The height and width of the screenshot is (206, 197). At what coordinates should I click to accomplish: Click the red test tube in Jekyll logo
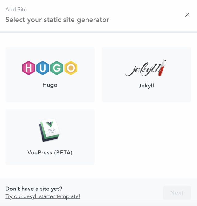[162, 68]
